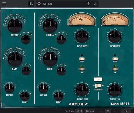Click far-left bass frequency selector knob
134x113 pixels.
[x=26, y=71]
